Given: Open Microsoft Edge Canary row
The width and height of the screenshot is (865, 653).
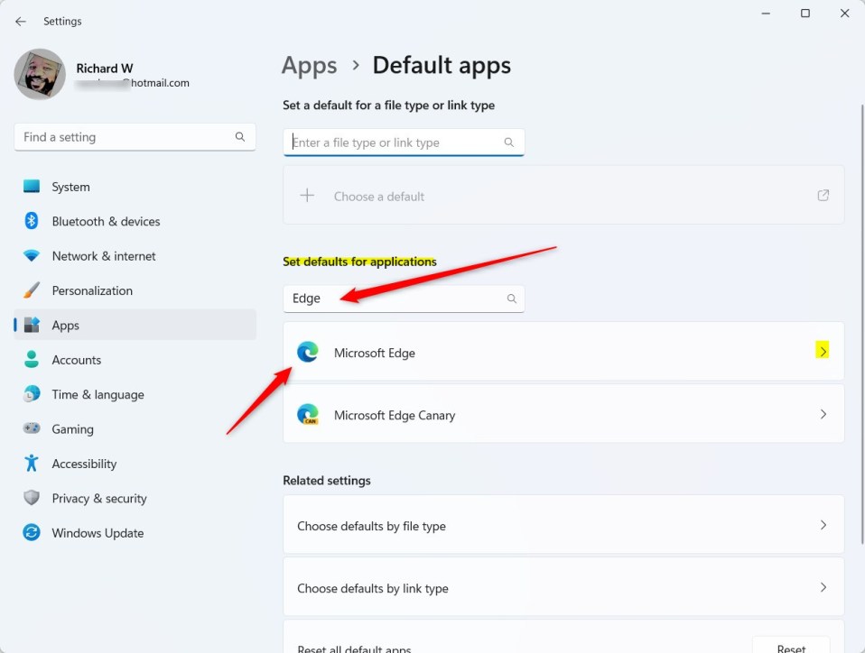Looking at the screenshot, I should (x=563, y=414).
